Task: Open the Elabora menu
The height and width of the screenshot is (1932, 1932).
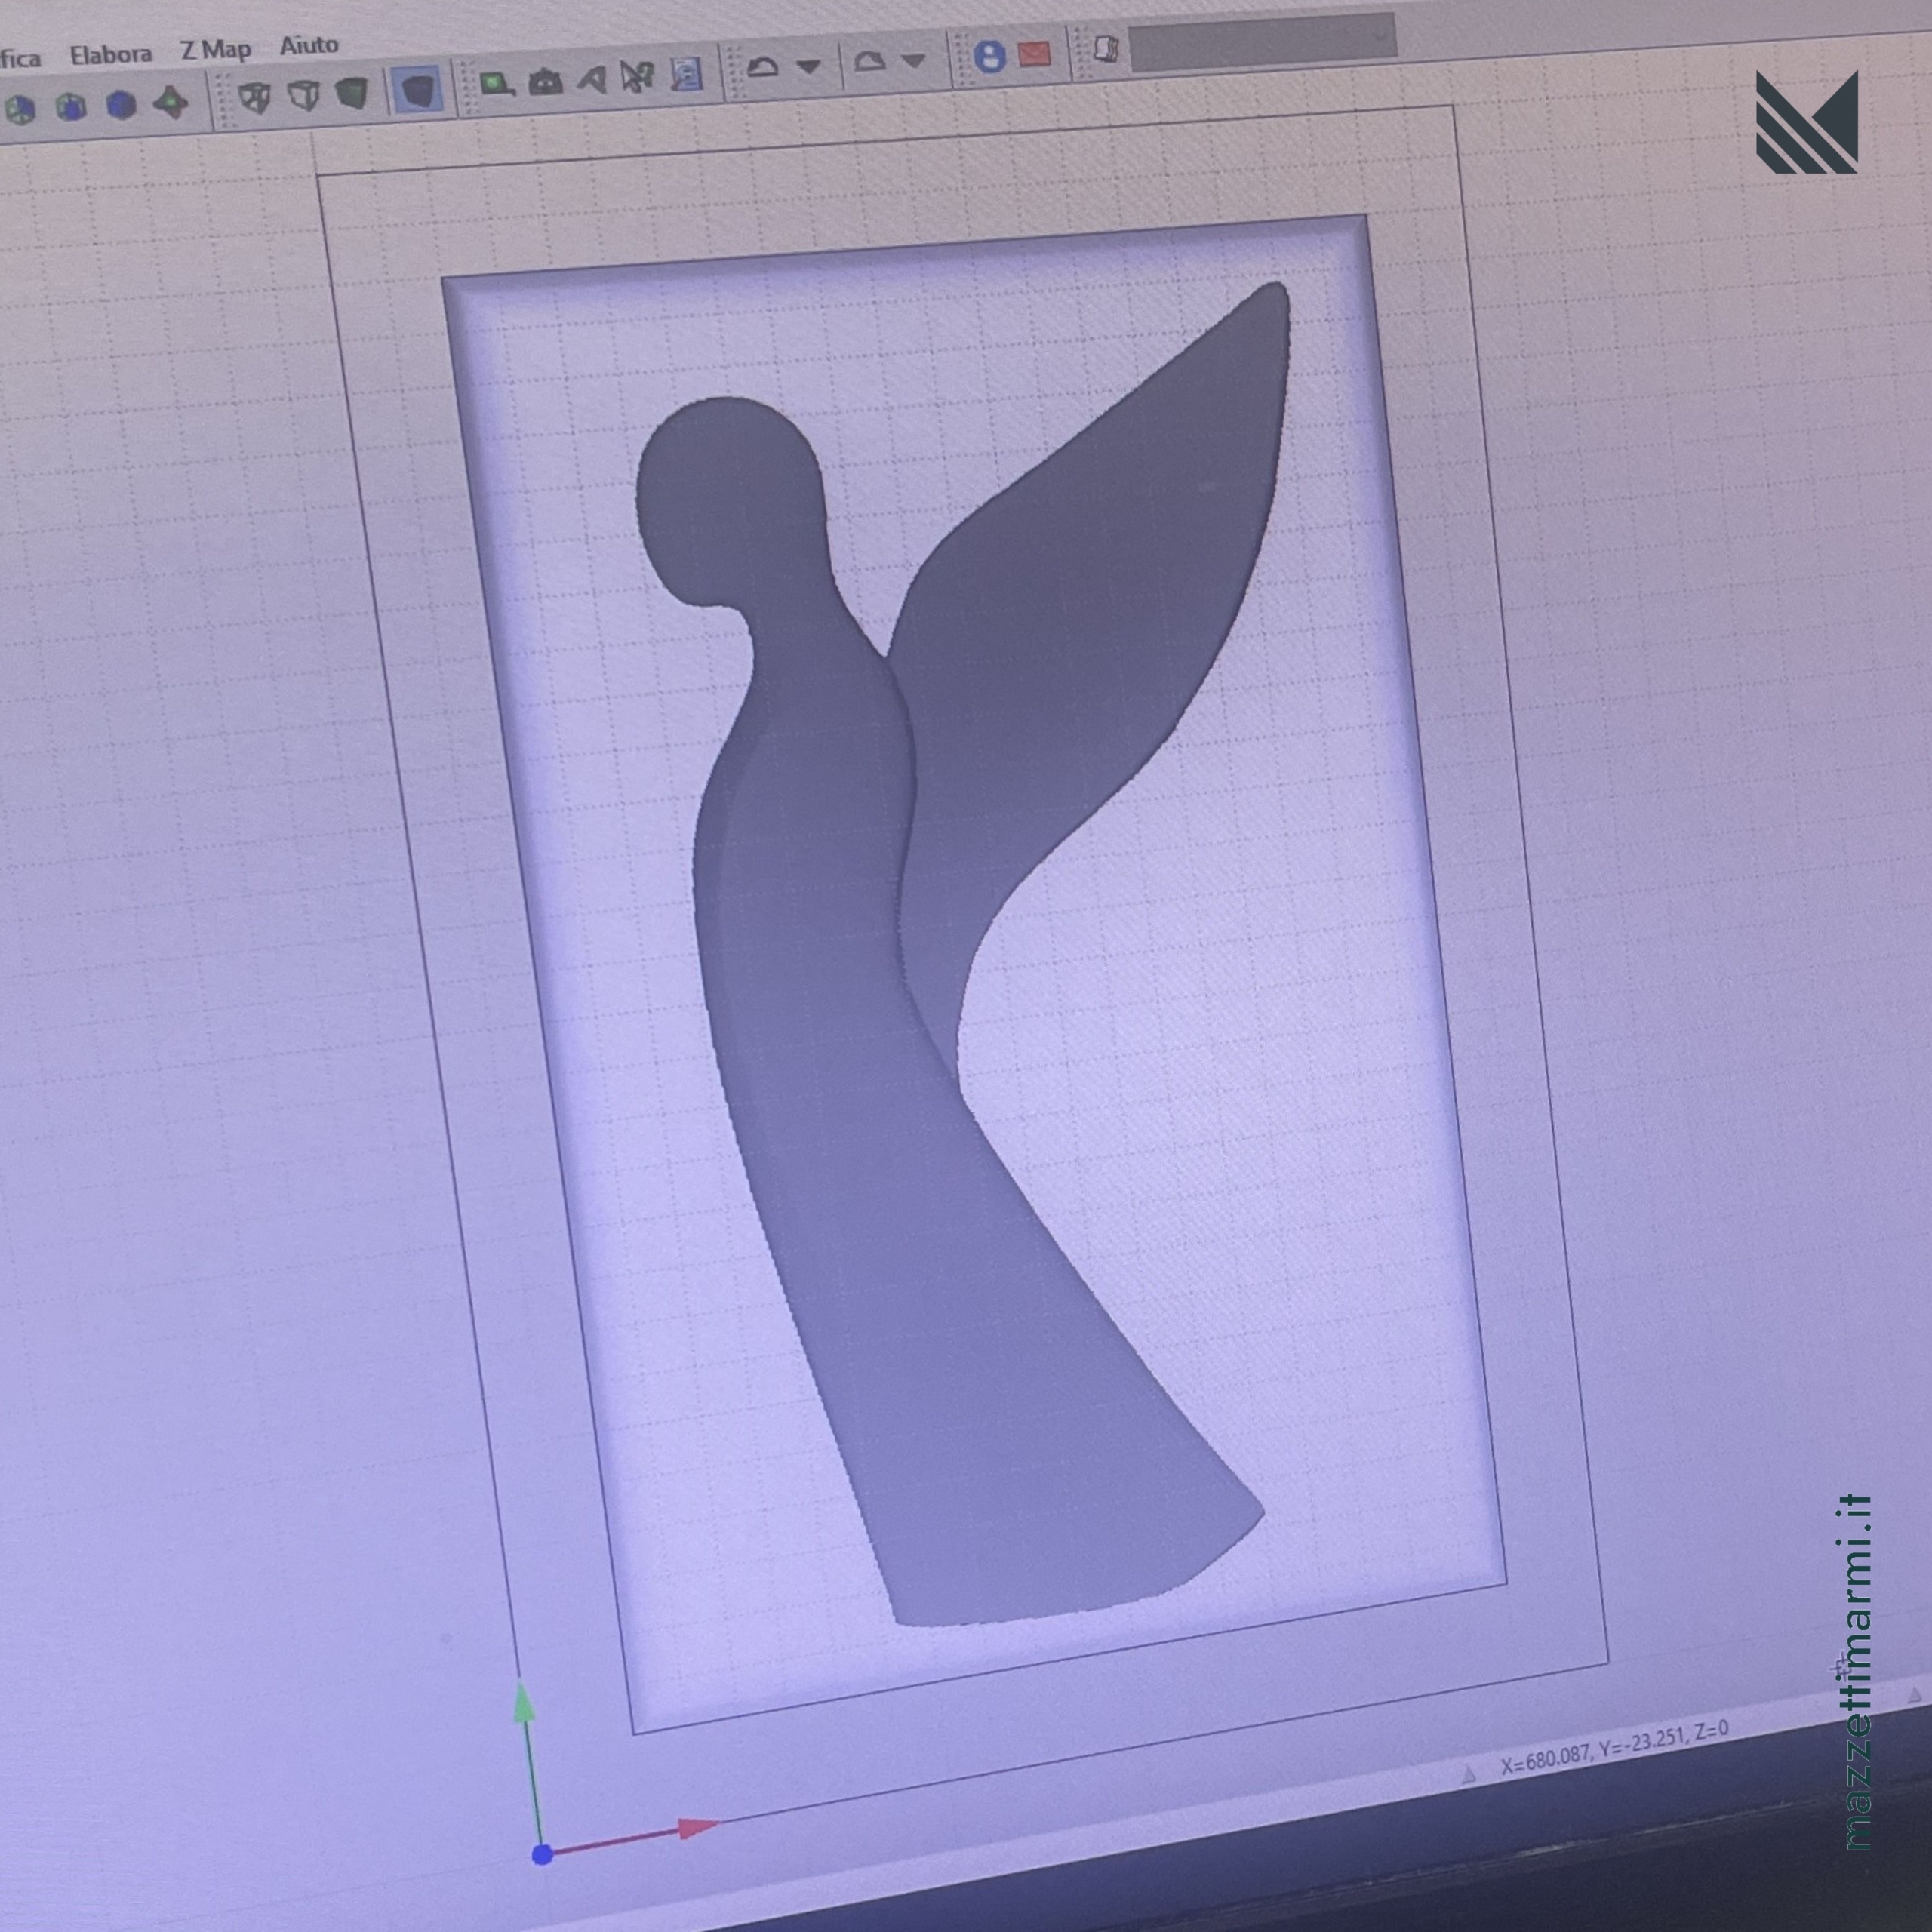Action: [x=110, y=54]
